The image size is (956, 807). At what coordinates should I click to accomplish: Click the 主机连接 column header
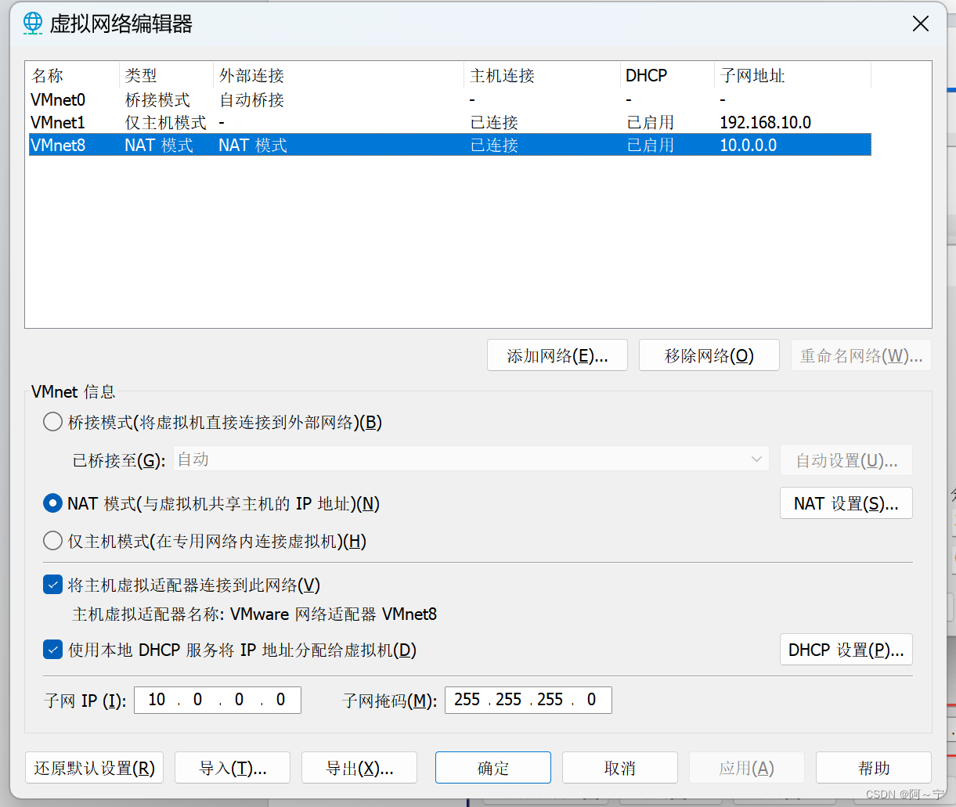[542, 75]
